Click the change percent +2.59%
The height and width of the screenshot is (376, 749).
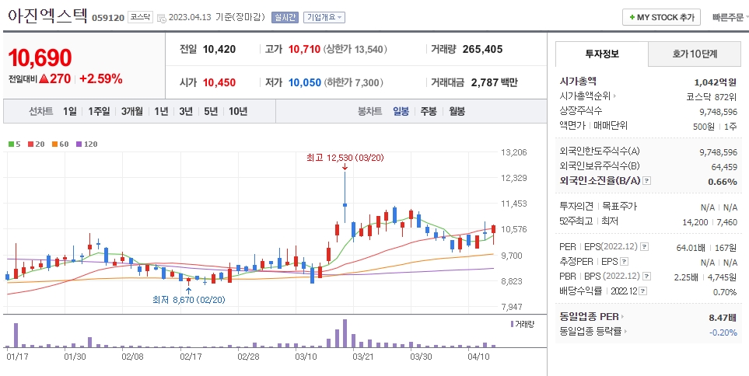(101, 78)
